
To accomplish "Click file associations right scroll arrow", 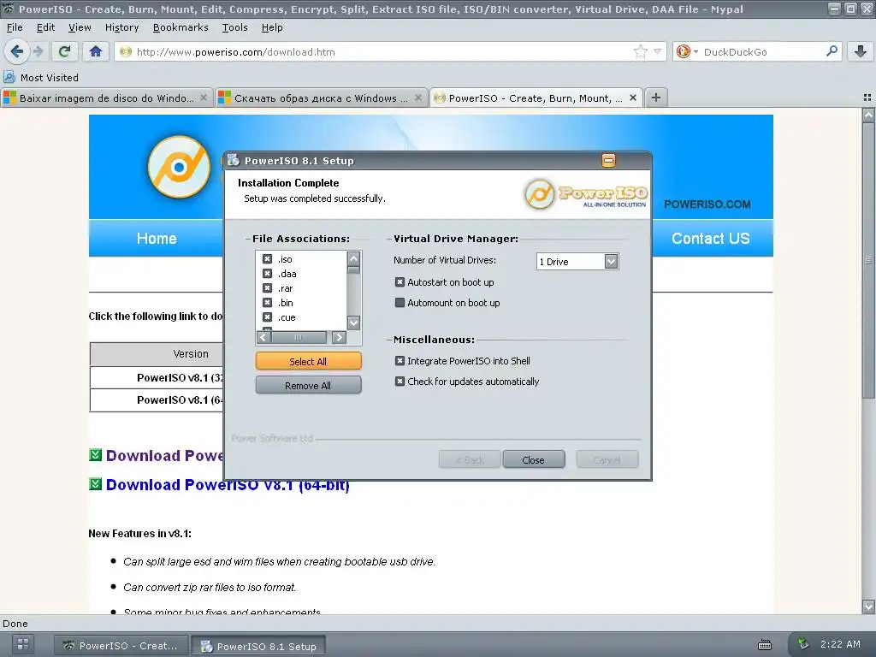I will [339, 337].
